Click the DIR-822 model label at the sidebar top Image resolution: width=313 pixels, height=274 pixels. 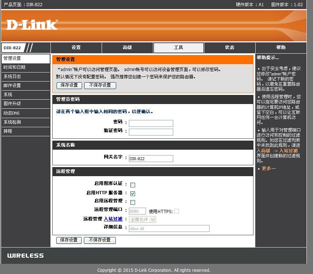pyautogui.click(x=12, y=48)
